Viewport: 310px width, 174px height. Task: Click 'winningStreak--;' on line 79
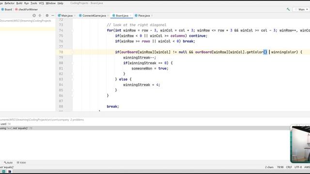tap(139, 58)
